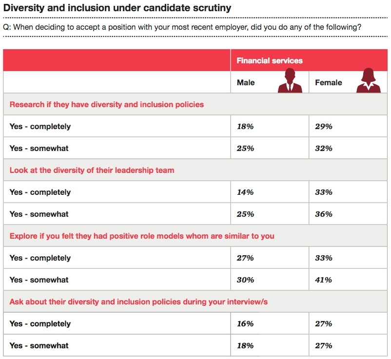Viewport: 391px width, 359px height.
Task: Click the 'Diversity and inclusion under candidate scrutiny' title
Action: [117, 8]
